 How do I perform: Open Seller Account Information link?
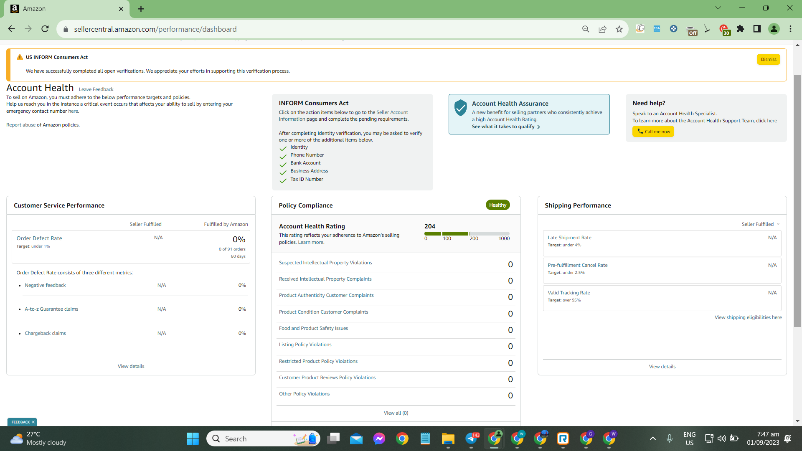[x=343, y=116]
